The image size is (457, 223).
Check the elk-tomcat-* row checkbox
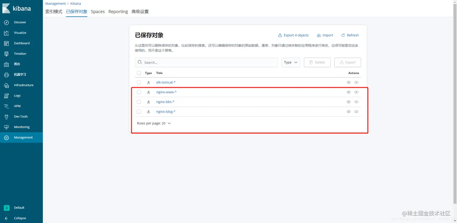pyautogui.click(x=139, y=82)
